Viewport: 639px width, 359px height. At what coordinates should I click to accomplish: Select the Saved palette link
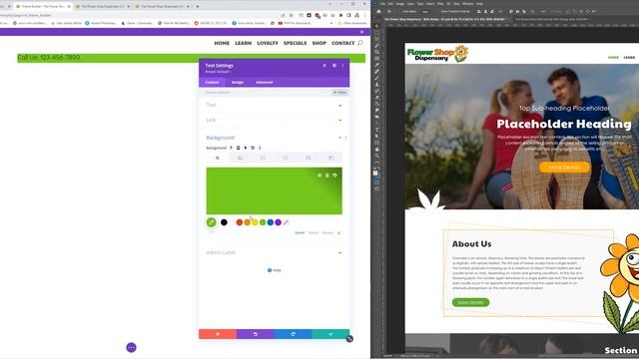(300, 232)
